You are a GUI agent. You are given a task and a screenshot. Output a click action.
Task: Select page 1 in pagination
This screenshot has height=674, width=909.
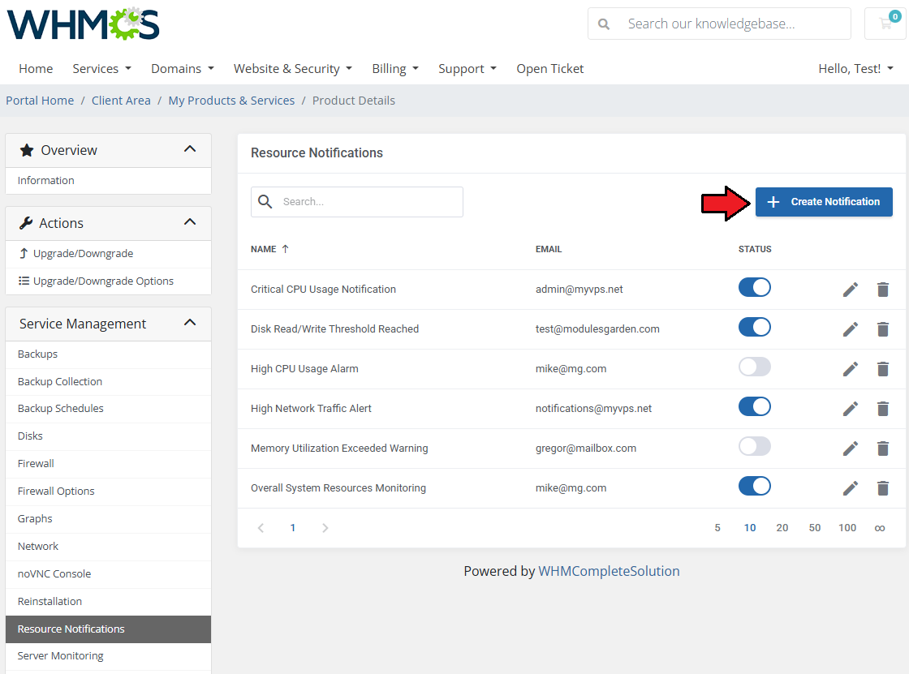293,528
